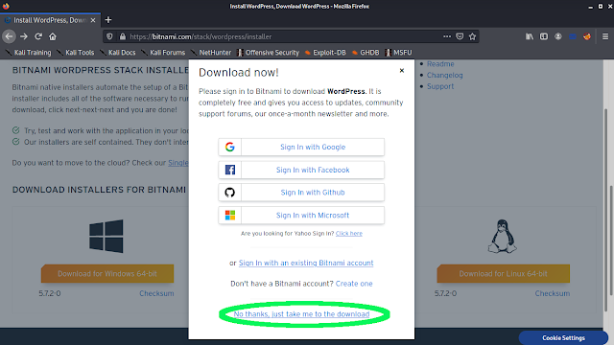The height and width of the screenshot is (345, 614).
Task: Open Kali Forums bookmark
Action: point(163,53)
